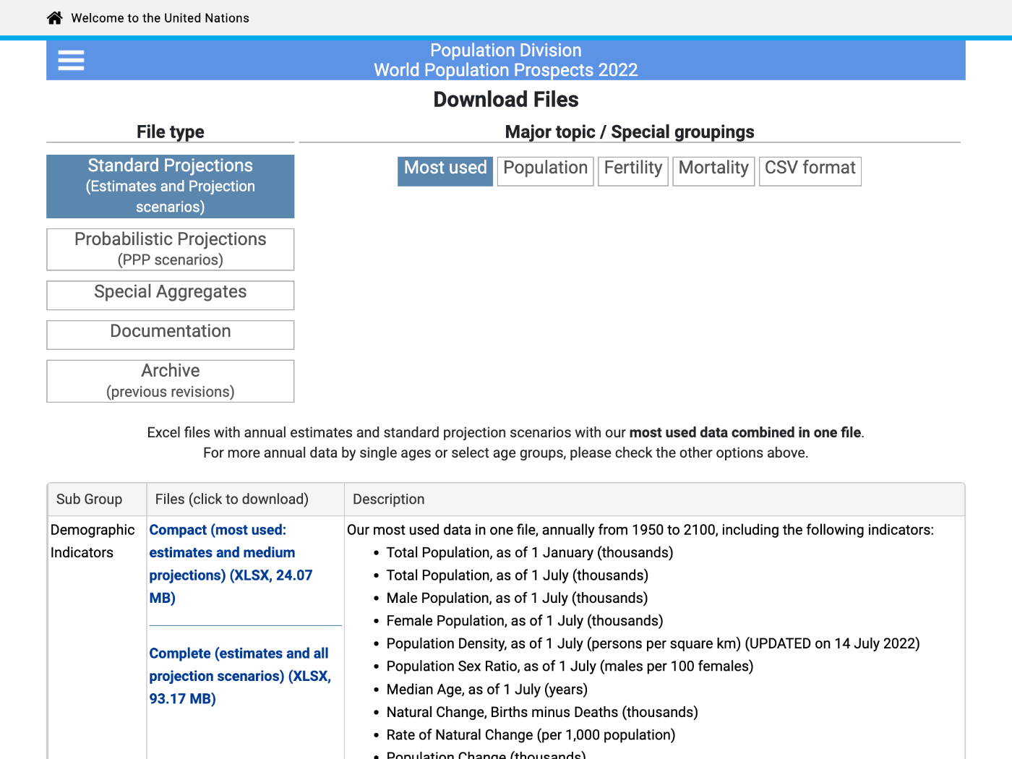Click the home icon in top bar
Screen dimensions: 1012x759
pyautogui.click(x=55, y=18)
